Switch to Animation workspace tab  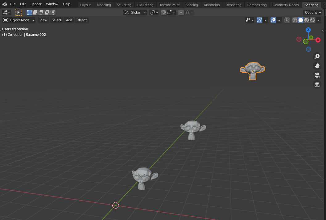pos(212,5)
